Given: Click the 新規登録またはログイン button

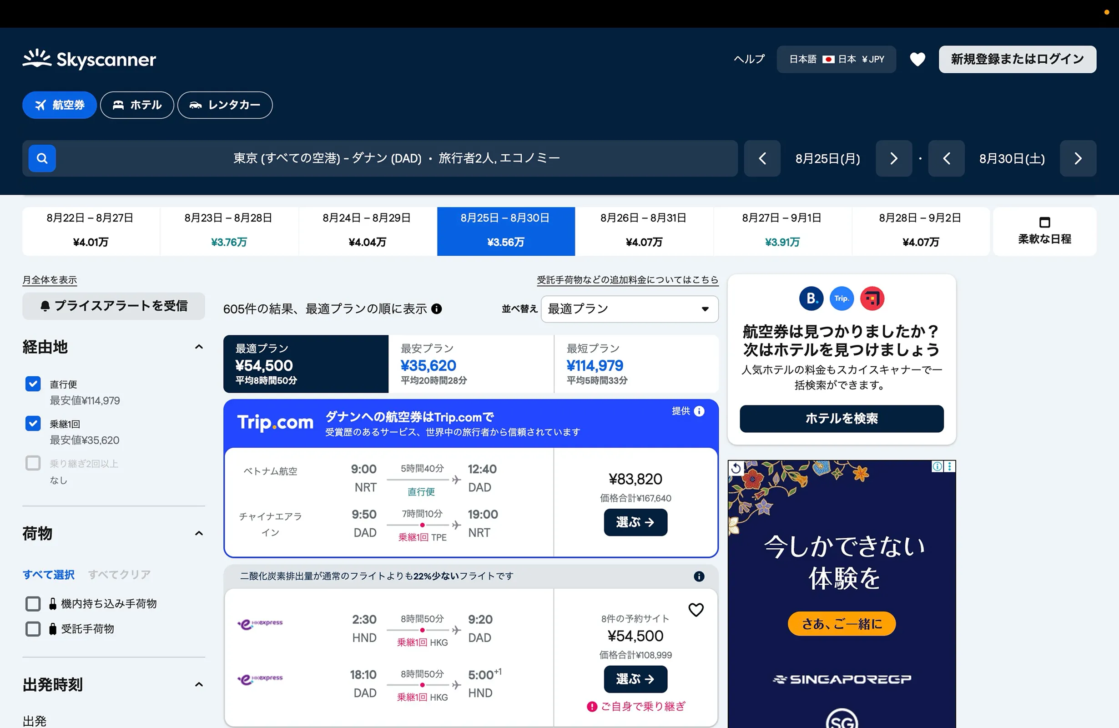Looking at the screenshot, I should 1017,59.
